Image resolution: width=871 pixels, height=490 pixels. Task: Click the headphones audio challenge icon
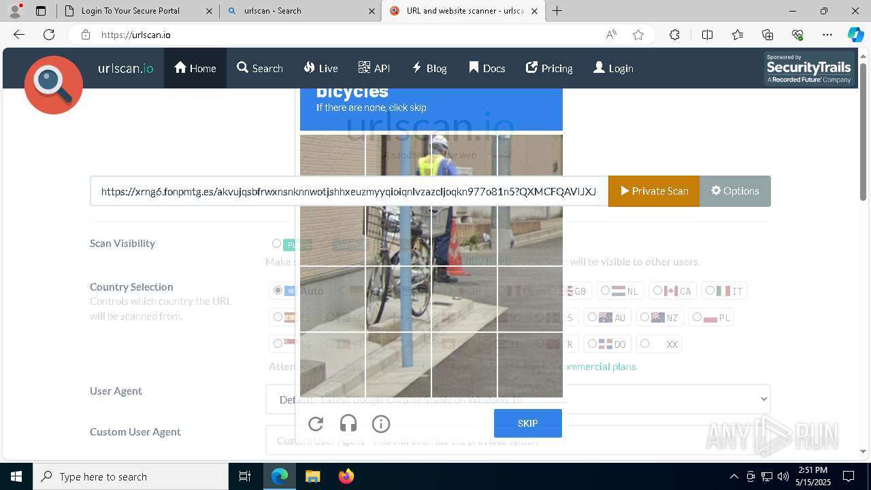pos(348,424)
